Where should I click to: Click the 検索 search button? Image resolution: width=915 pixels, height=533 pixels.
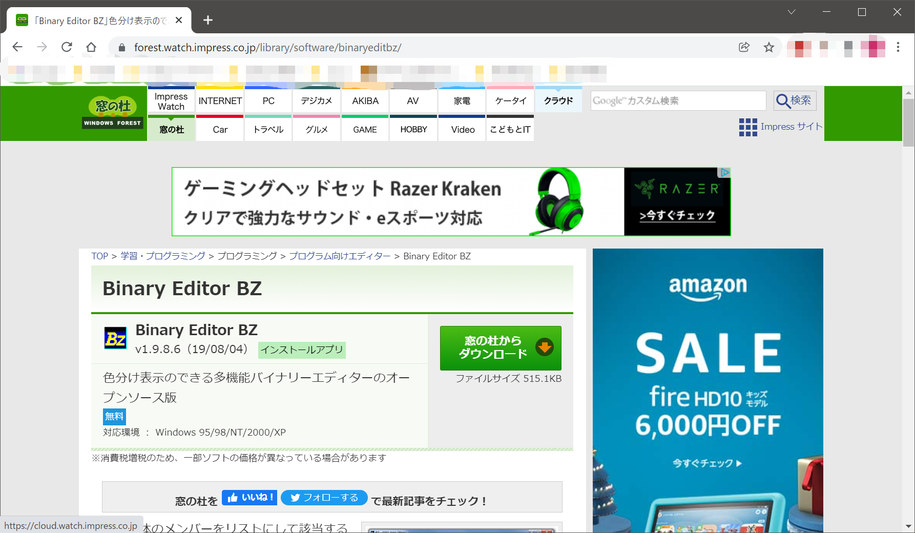pyautogui.click(x=795, y=100)
